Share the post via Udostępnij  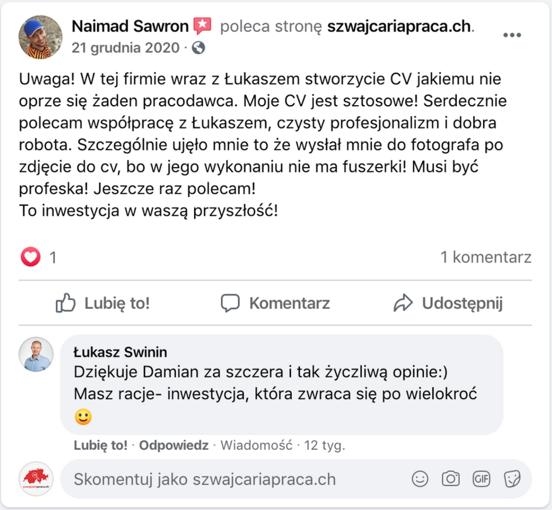(x=448, y=303)
